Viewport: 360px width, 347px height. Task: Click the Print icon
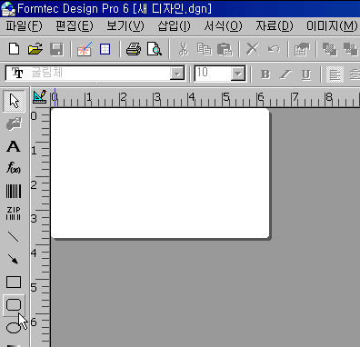pos(134,49)
